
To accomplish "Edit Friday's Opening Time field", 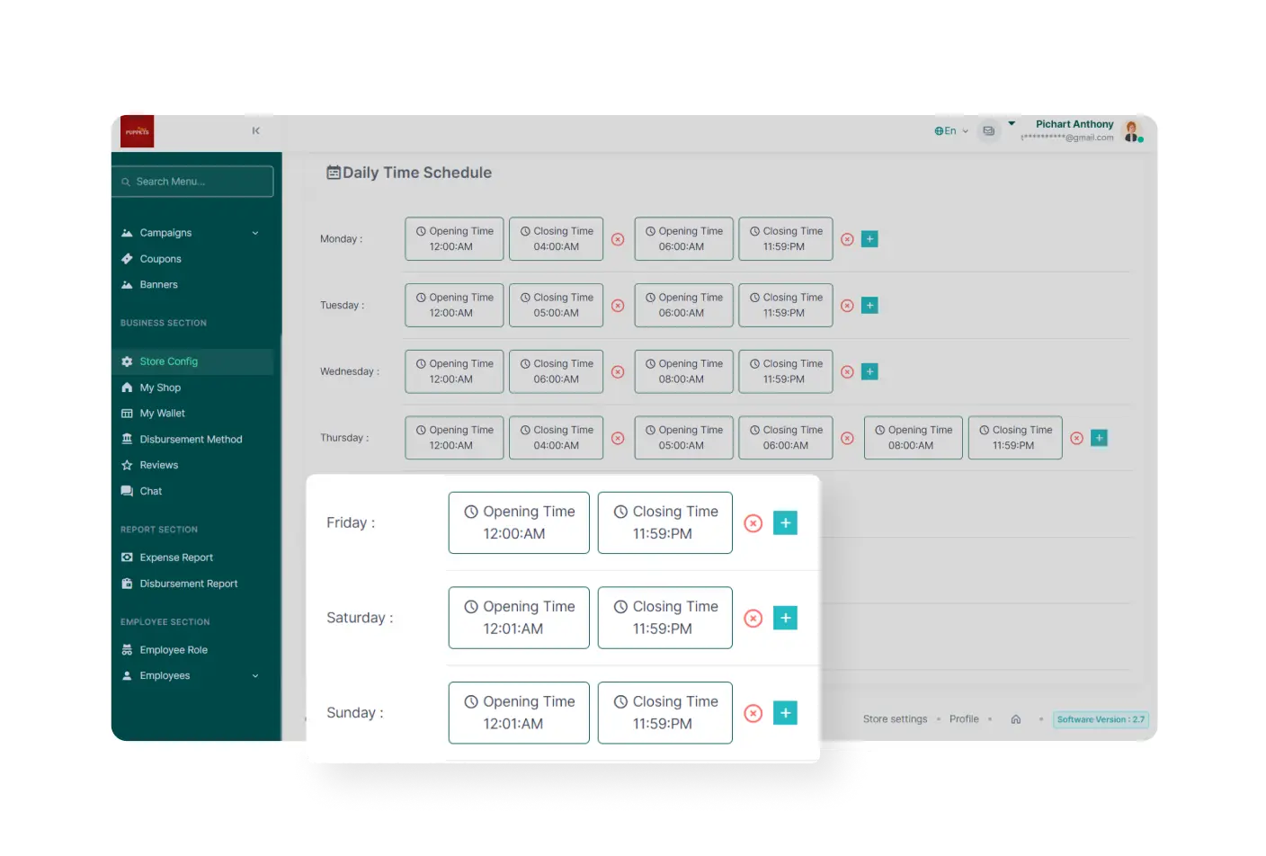I will coord(519,522).
